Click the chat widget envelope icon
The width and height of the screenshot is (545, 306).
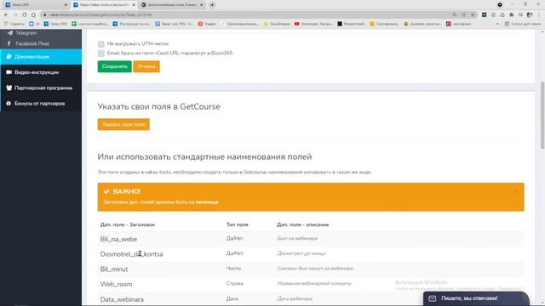coord(433,298)
